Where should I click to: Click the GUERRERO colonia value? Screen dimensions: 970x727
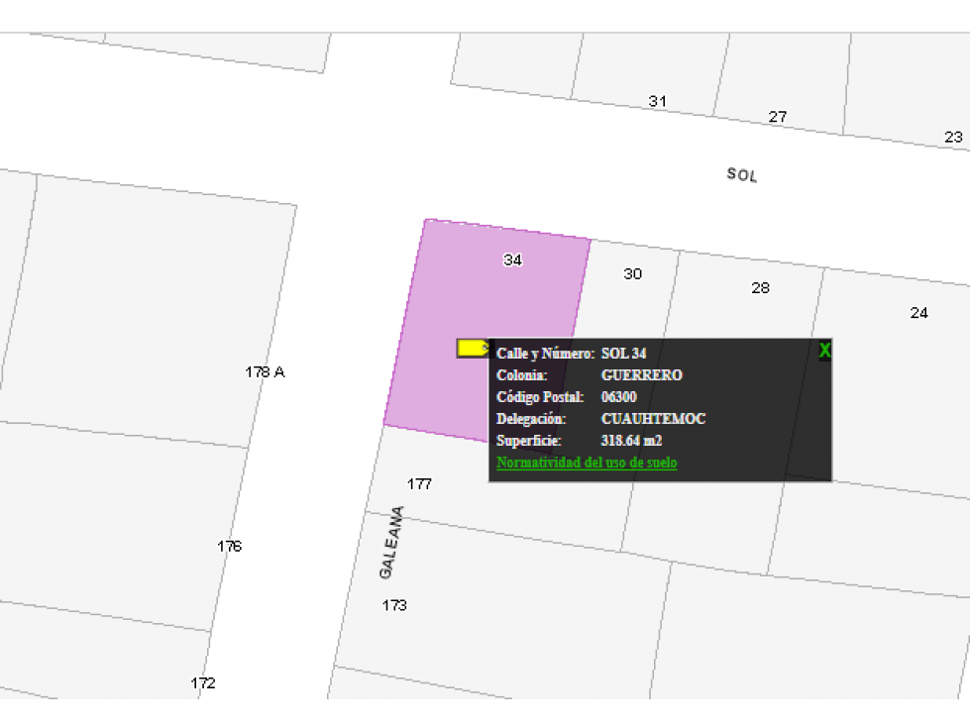tap(641, 375)
